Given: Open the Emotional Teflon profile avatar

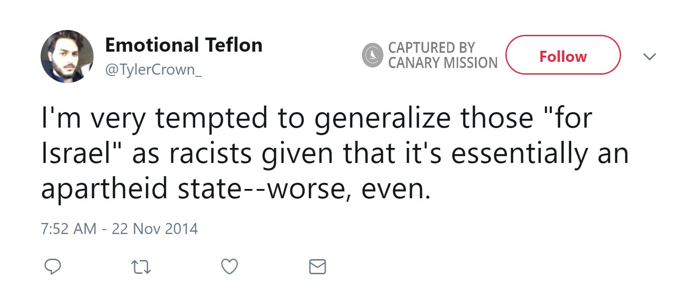Looking at the screenshot, I should click(x=67, y=57).
